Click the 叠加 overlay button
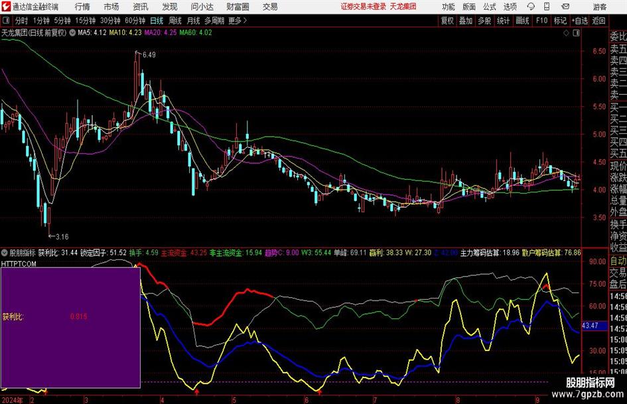 point(466,21)
